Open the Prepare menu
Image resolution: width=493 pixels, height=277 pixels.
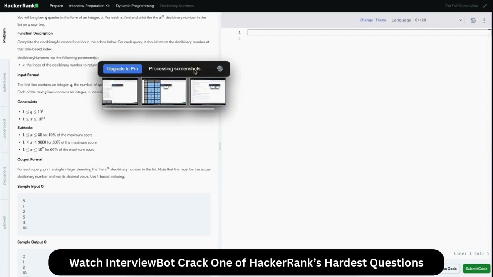(56, 6)
